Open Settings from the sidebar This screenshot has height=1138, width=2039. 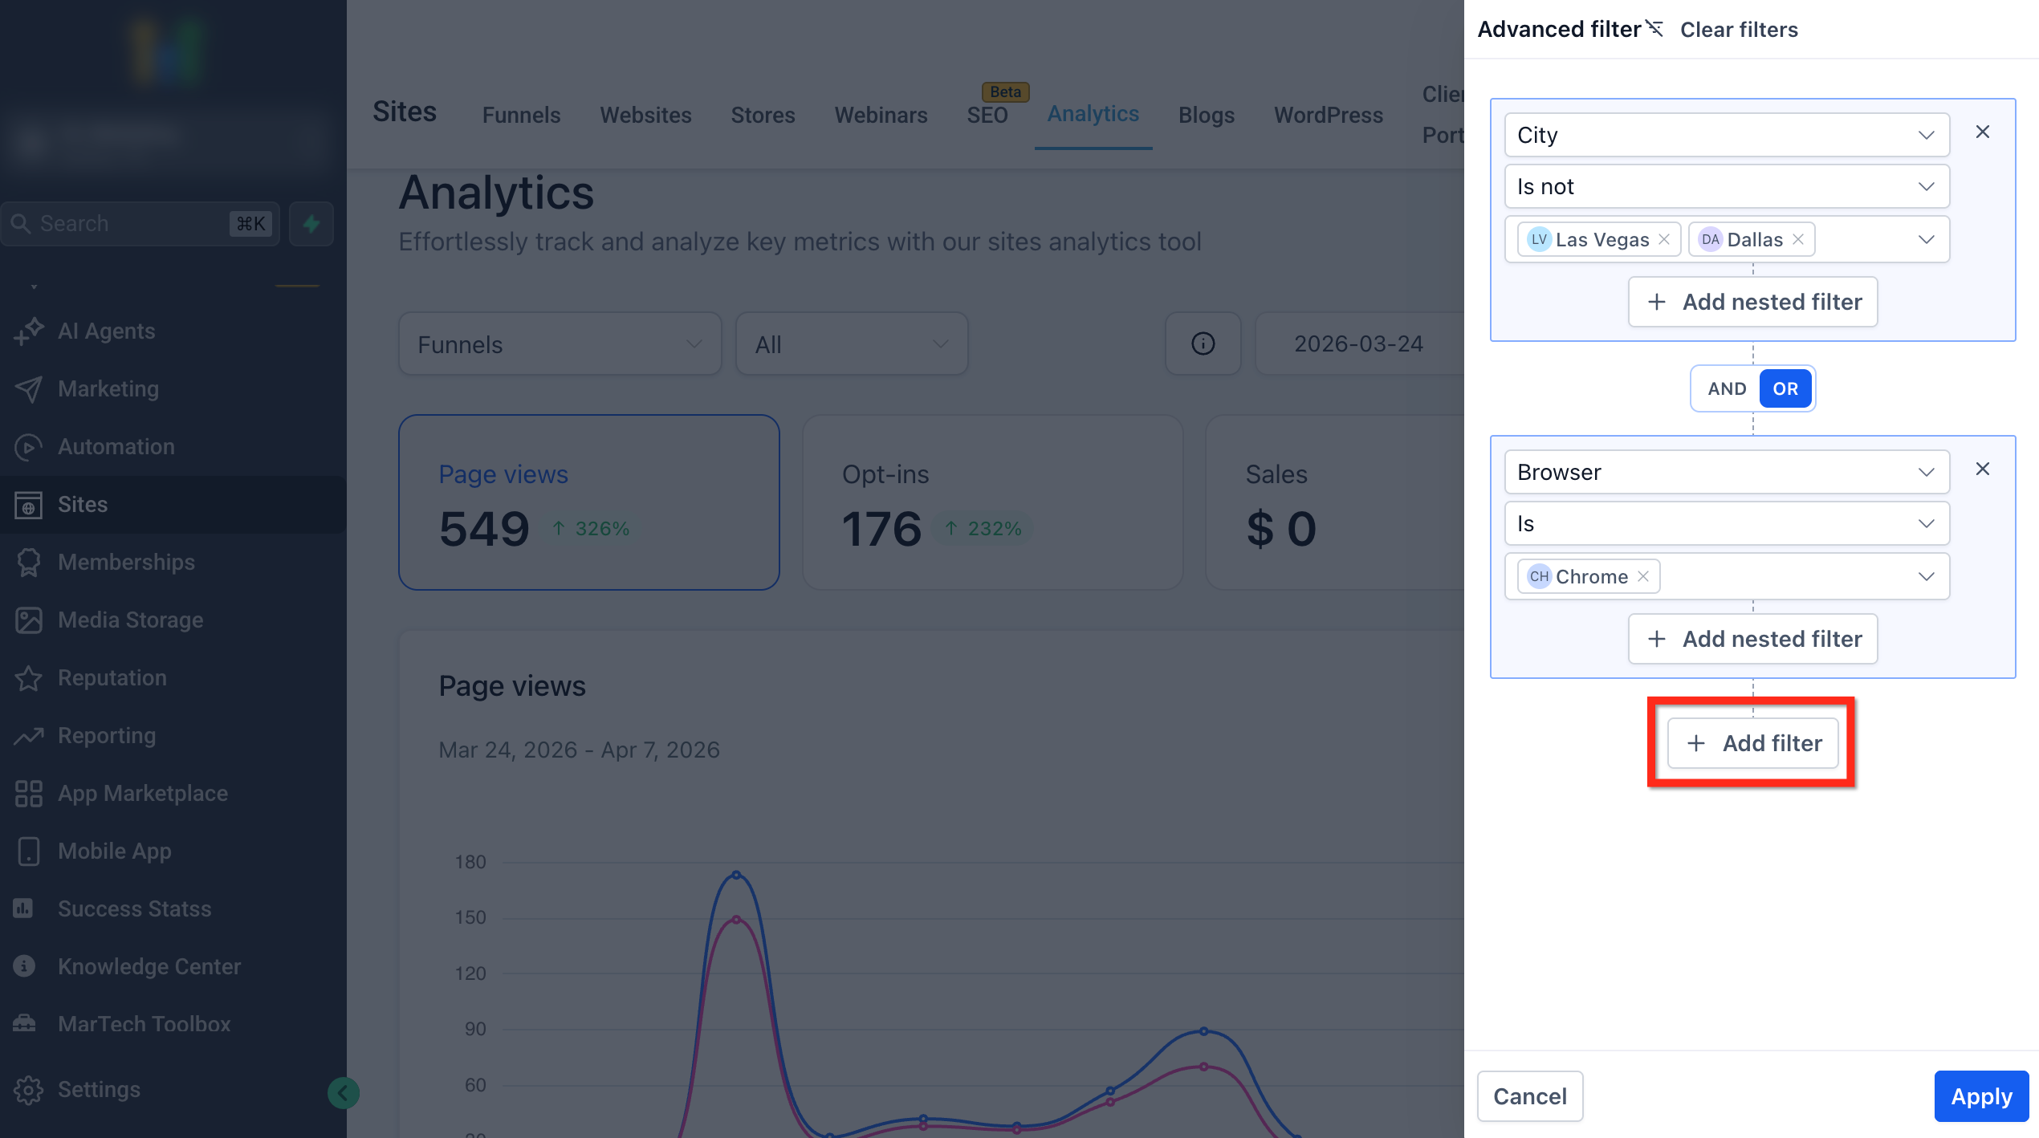point(99,1089)
